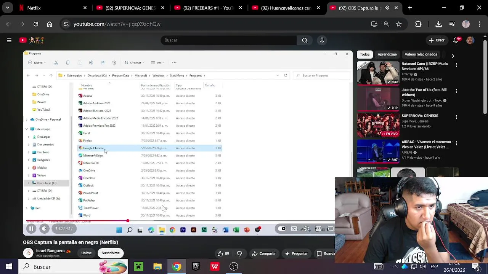Open Just the Two of Us title link
Image resolution: width=488 pixels, height=274 pixels.
(x=424, y=92)
